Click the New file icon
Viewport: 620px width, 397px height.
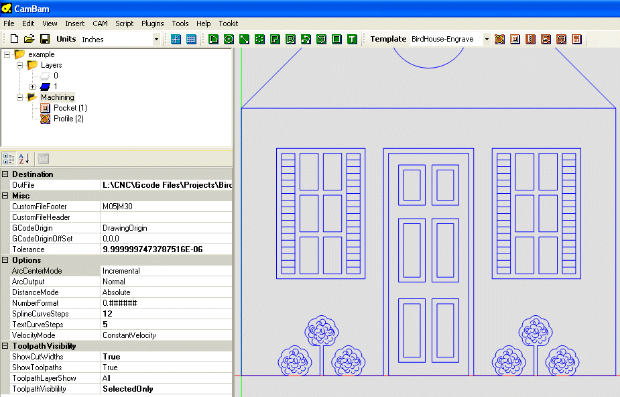pyautogui.click(x=14, y=40)
